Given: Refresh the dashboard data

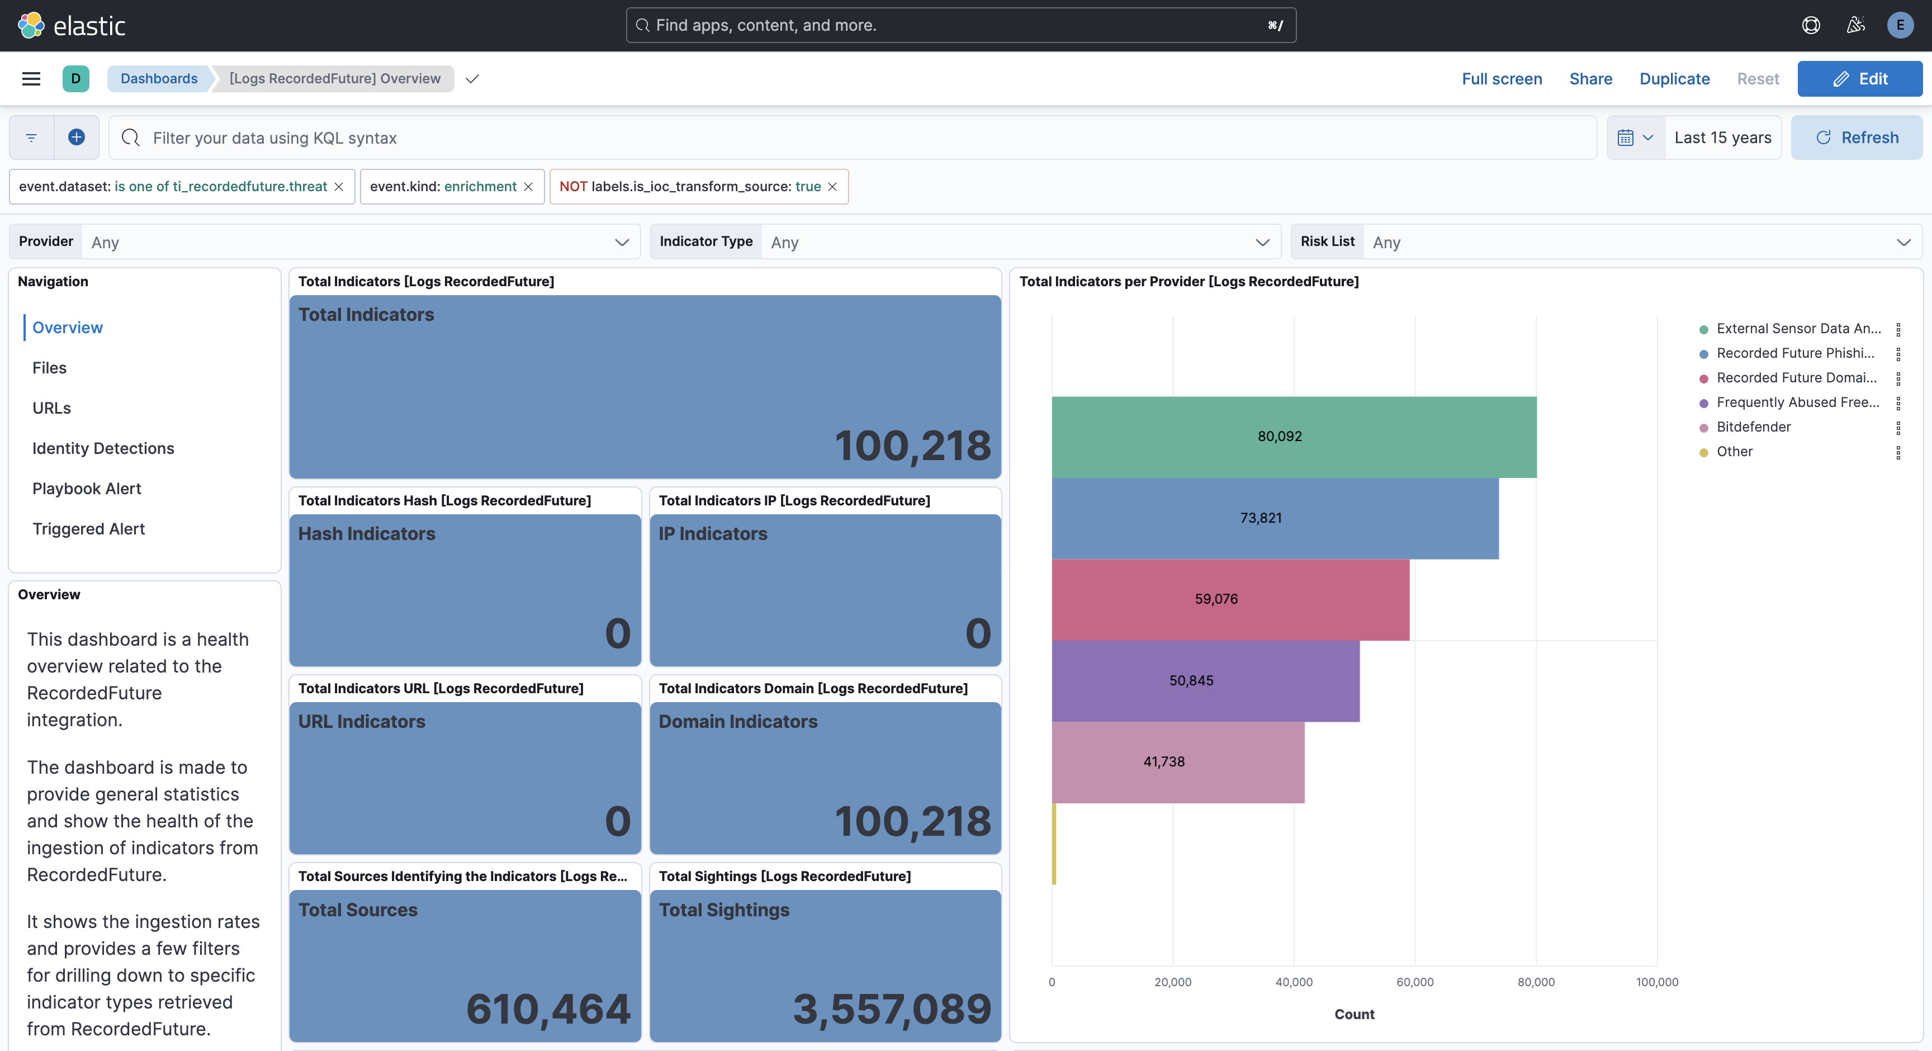Looking at the screenshot, I should point(1856,138).
